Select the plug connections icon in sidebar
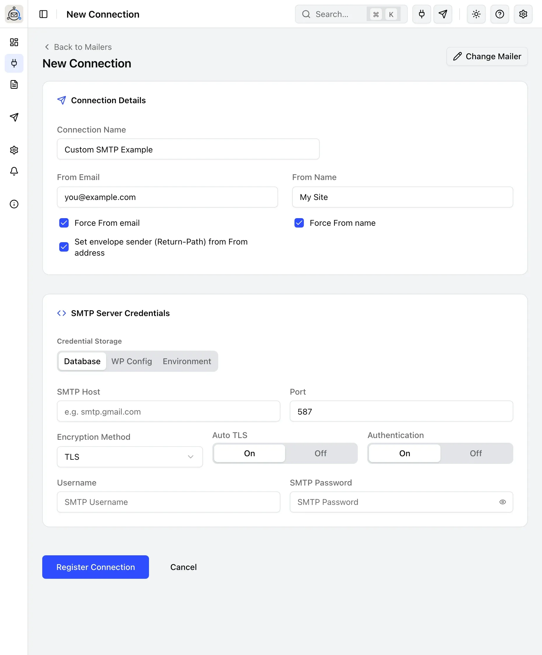Viewport: 542px width, 655px height. coord(14,63)
